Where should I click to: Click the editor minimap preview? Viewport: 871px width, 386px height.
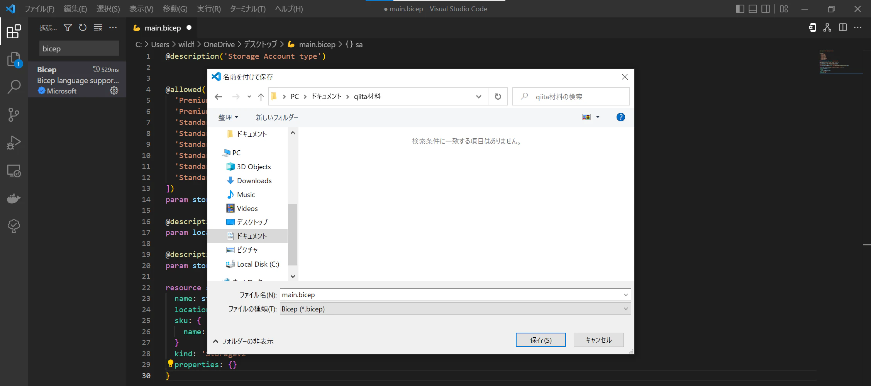(x=840, y=61)
